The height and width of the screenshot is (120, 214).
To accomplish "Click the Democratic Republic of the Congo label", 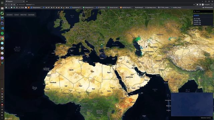I will click(100, 112).
